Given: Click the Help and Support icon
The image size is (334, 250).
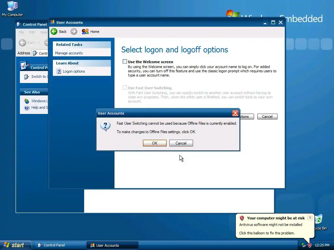Looking at the screenshot, I should click(x=27, y=108).
